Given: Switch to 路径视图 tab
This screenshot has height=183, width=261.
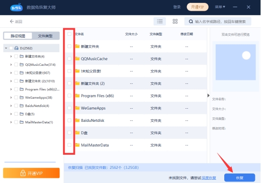Looking at the screenshot, I should (18, 36).
